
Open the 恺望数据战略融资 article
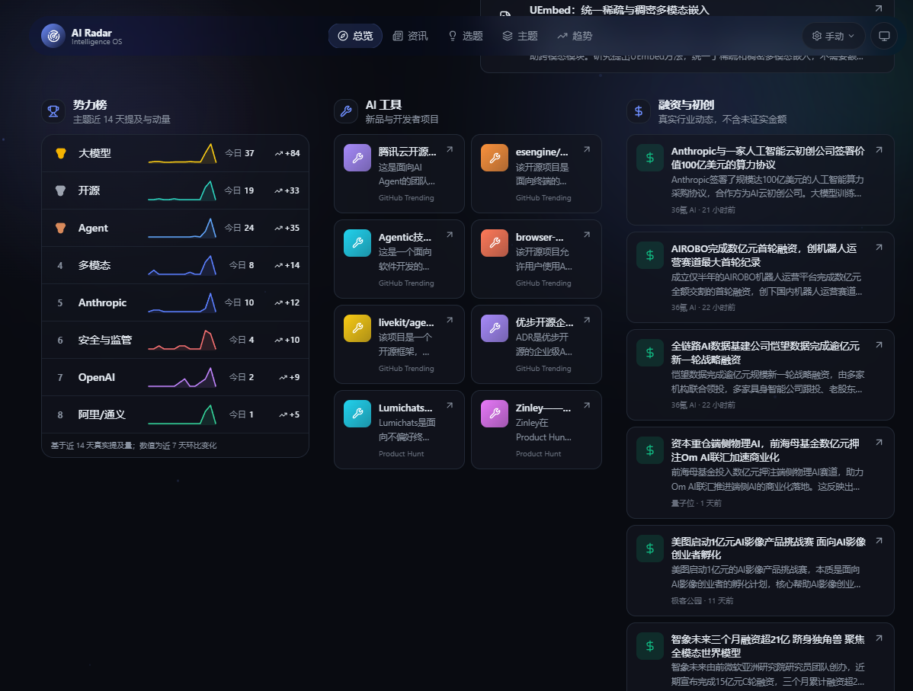click(765, 353)
